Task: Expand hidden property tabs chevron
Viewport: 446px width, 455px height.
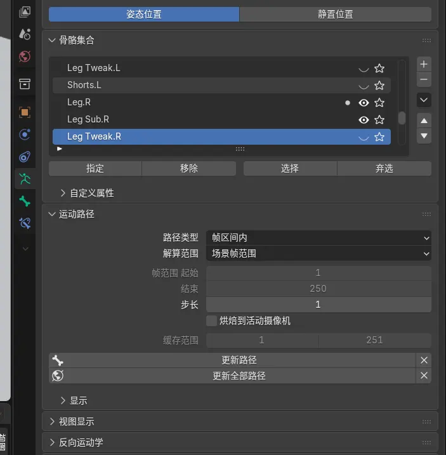Action: click(x=25, y=249)
